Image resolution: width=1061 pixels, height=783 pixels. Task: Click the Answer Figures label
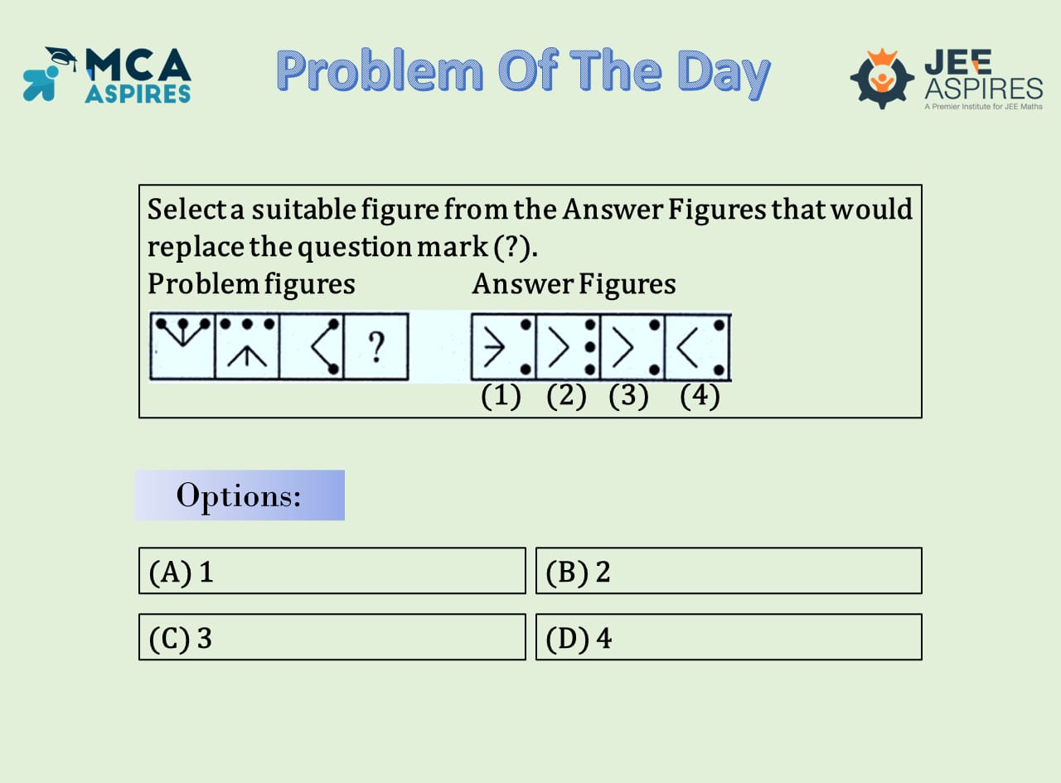click(x=574, y=284)
